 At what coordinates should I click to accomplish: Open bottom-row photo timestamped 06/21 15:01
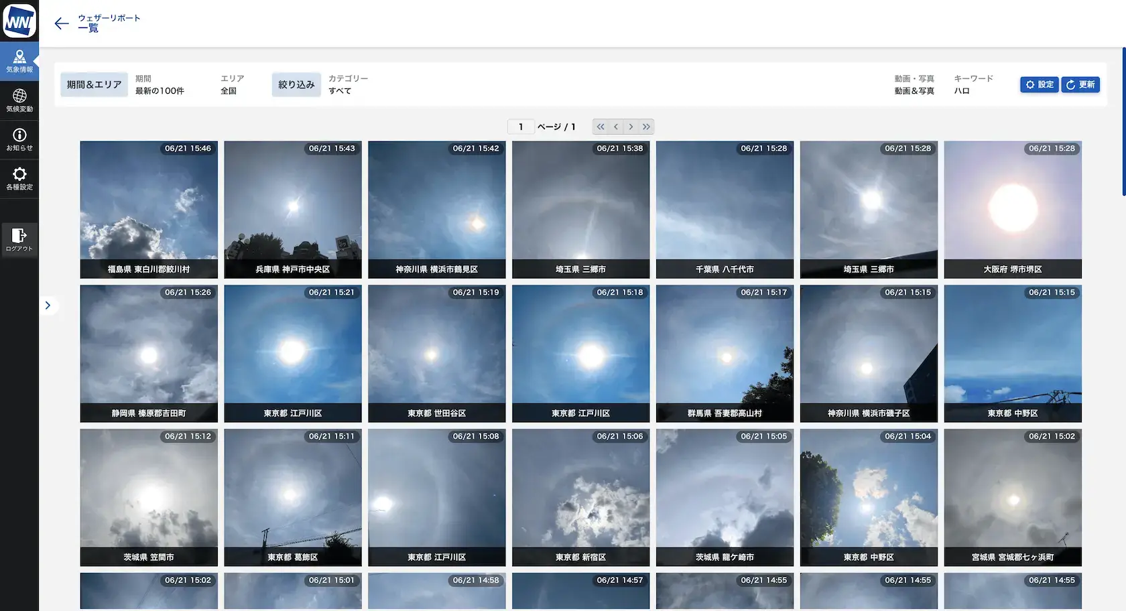point(293,591)
